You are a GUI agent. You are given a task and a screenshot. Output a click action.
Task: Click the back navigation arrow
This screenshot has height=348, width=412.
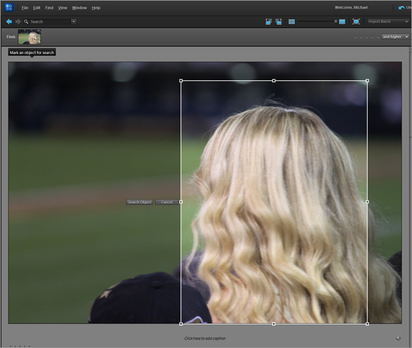(x=9, y=22)
